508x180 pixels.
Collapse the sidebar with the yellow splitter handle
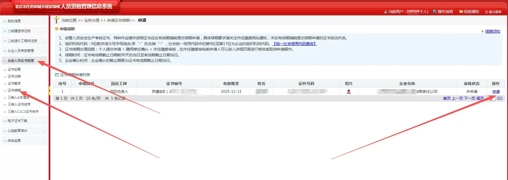[x=49, y=90]
